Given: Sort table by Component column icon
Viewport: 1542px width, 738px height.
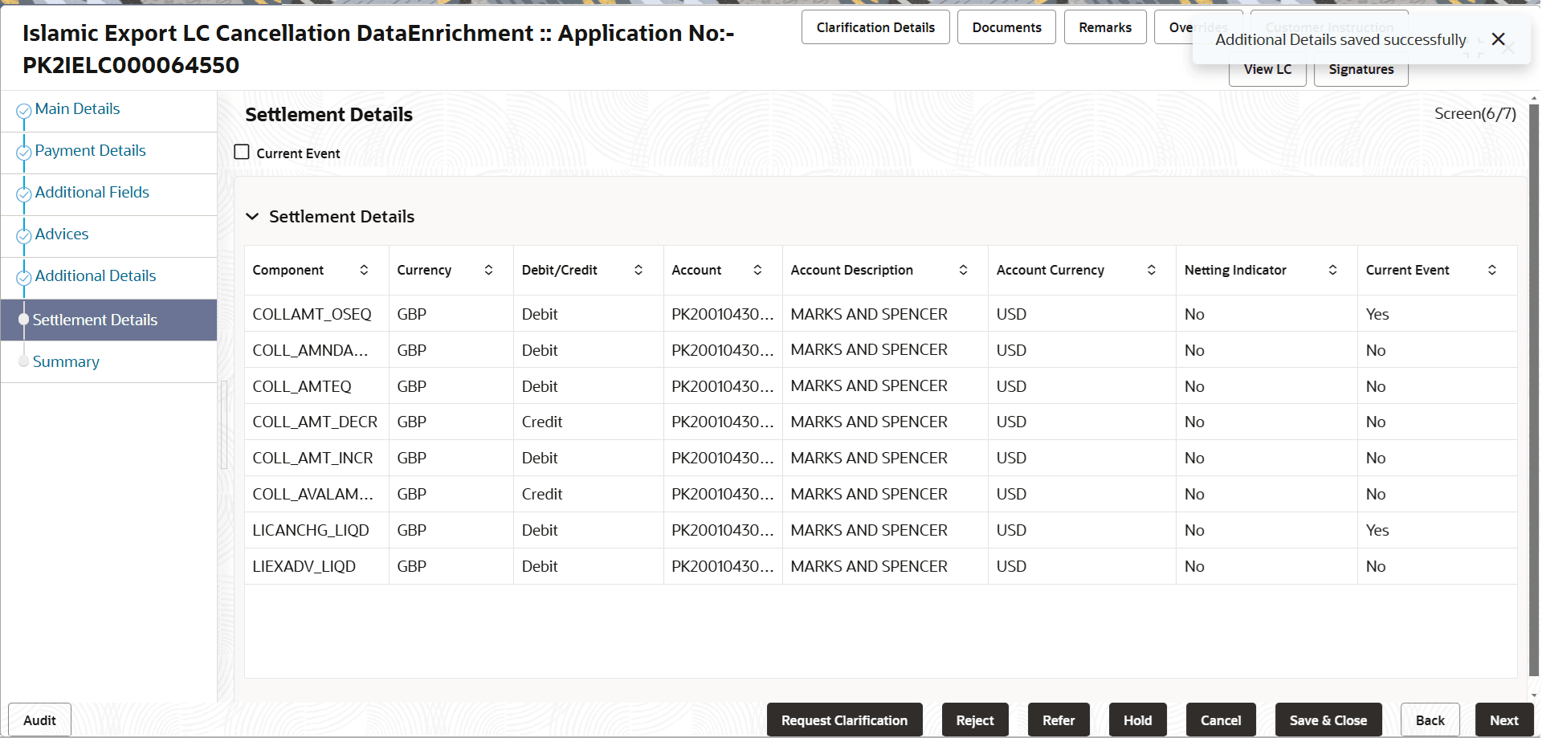Looking at the screenshot, I should 364,270.
